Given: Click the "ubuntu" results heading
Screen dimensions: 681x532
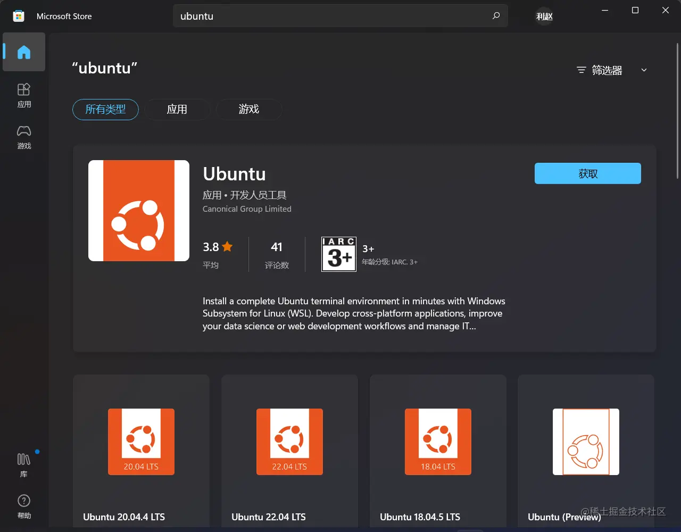Looking at the screenshot, I should 105,68.
